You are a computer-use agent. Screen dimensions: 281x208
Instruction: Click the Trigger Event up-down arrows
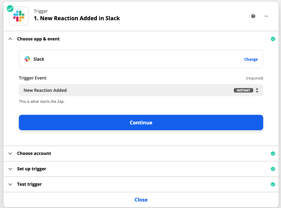[x=257, y=90]
